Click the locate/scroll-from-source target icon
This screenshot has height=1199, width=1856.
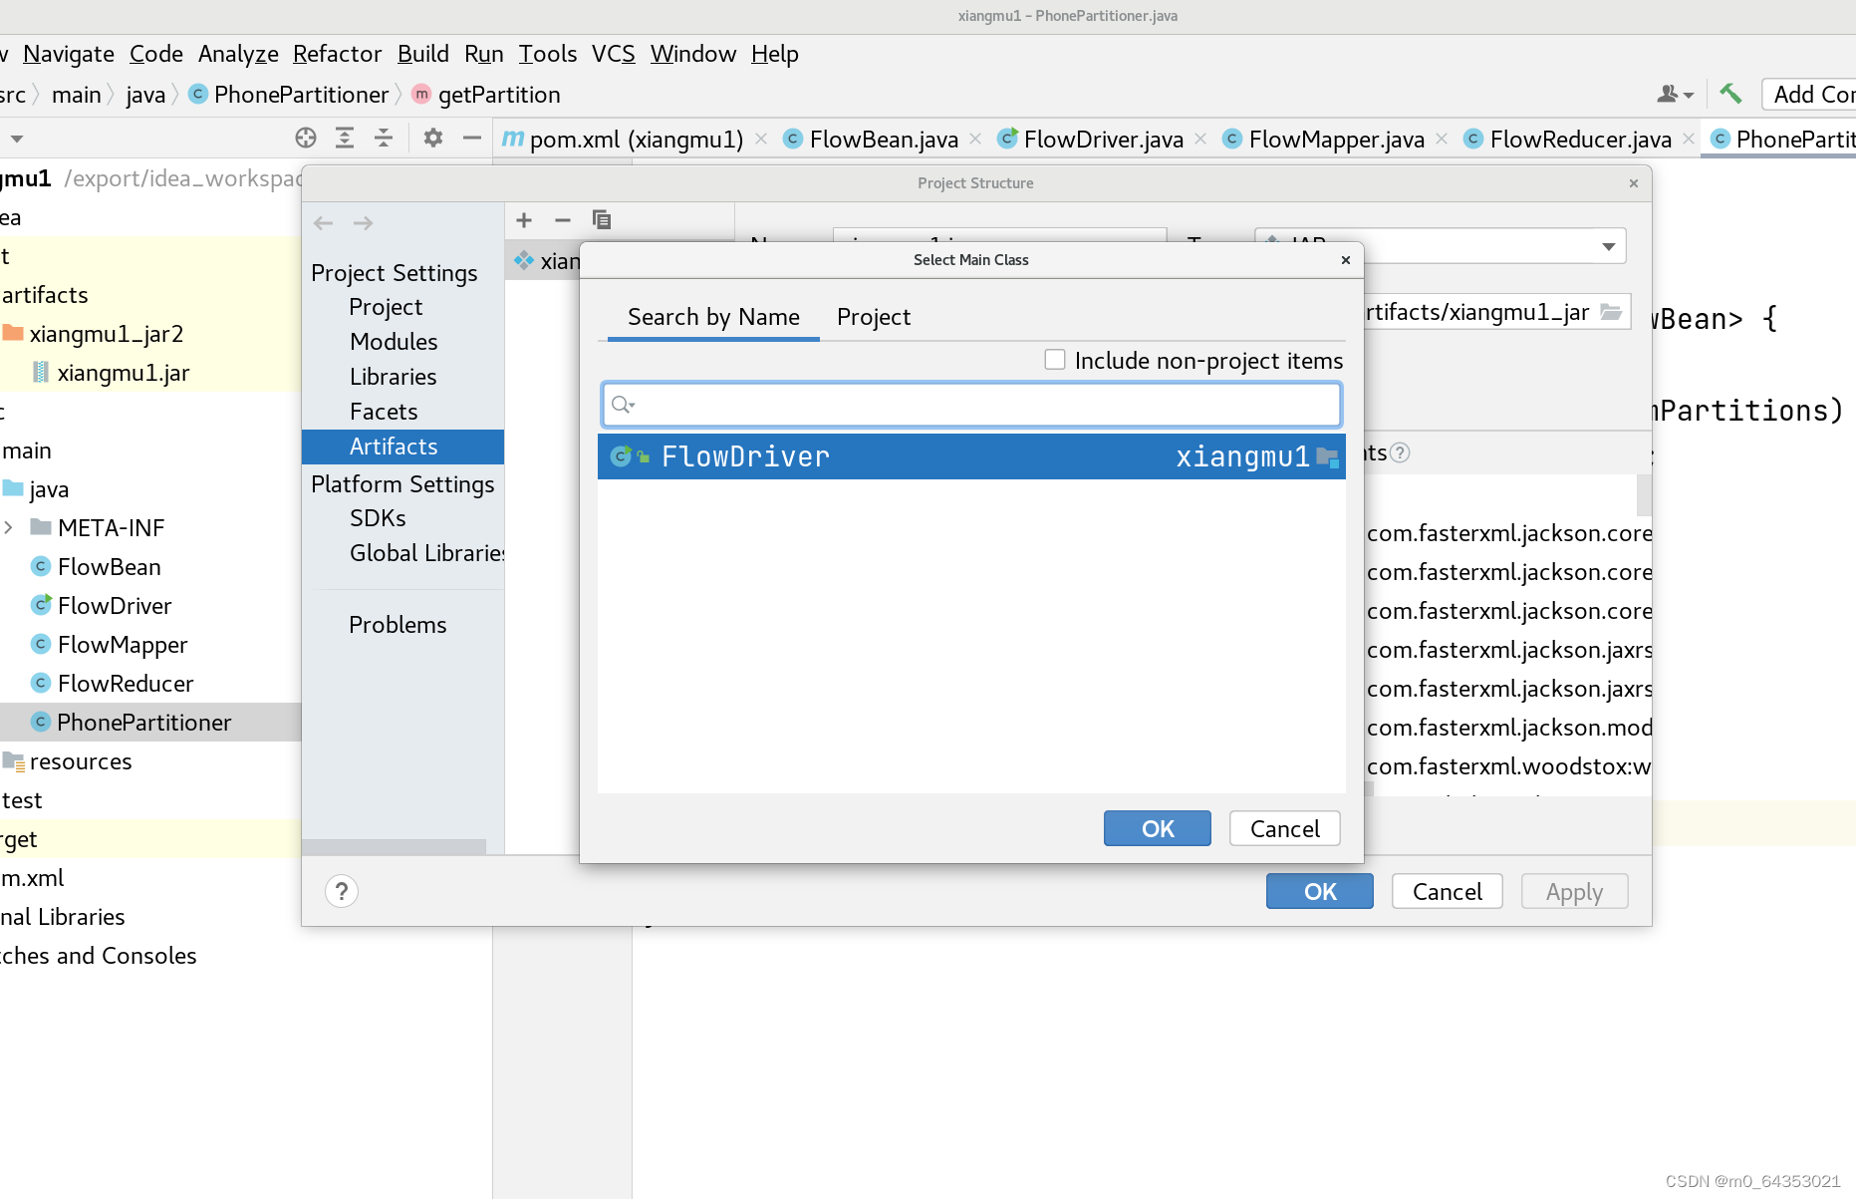[306, 138]
